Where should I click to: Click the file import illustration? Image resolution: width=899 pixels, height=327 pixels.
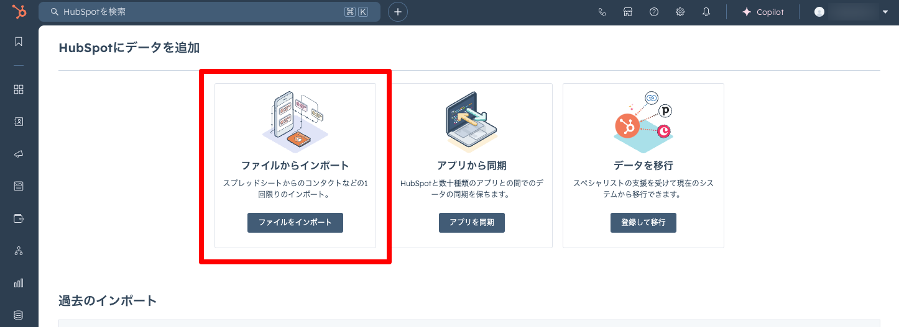click(x=295, y=122)
